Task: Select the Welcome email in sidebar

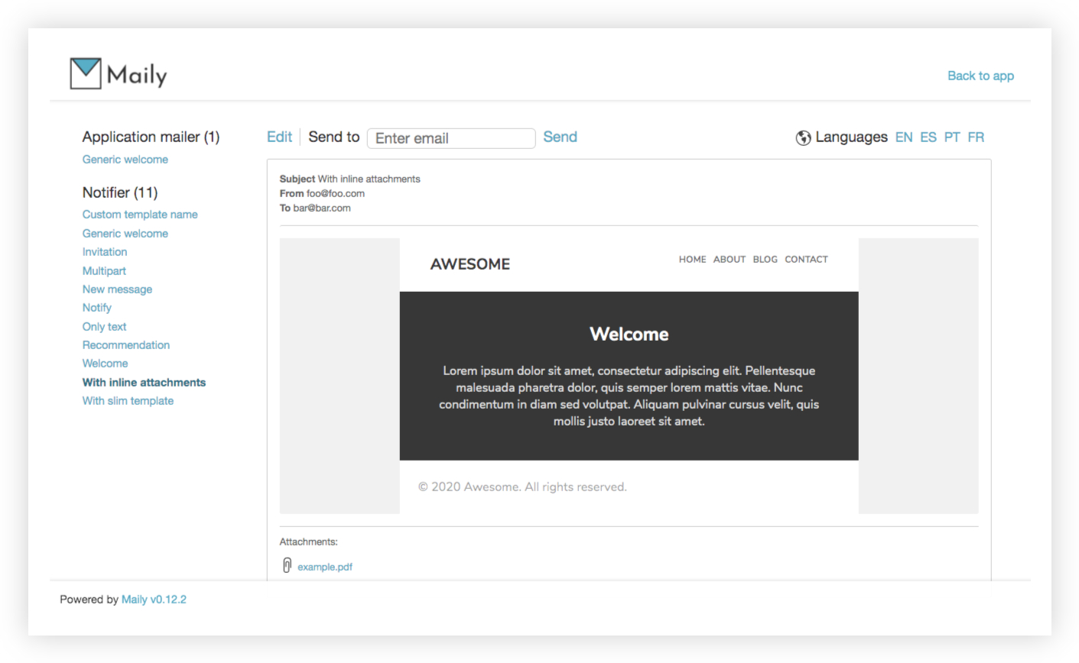Action: click(105, 364)
